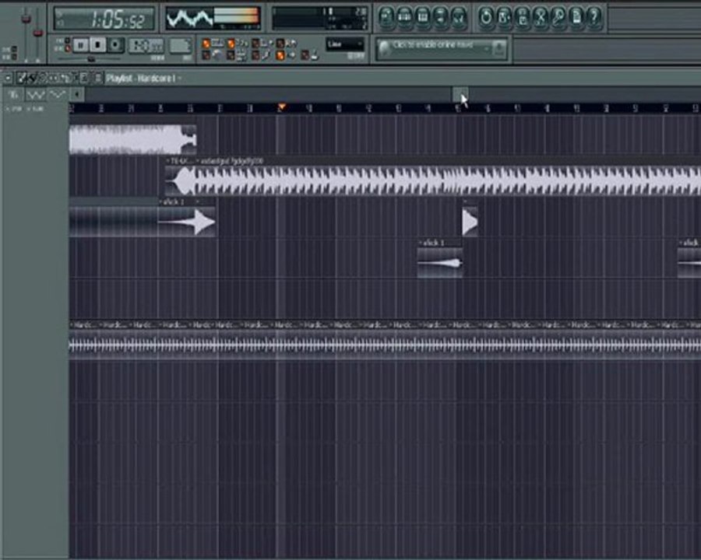Viewport: 701px width, 560px height.
Task: Open the Line snap dropdown
Action: [345, 44]
